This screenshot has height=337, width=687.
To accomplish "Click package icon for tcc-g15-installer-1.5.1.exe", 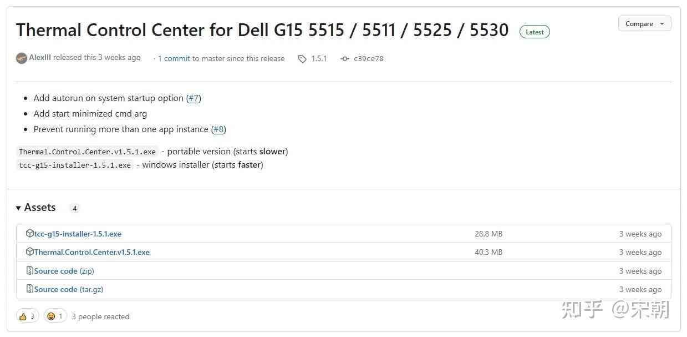I will tap(30, 234).
